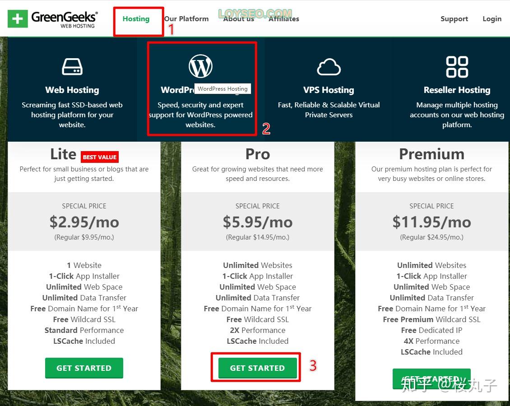Click the 1 Website feature line
The width and height of the screenshot is (510, 406).
point(84,265)
